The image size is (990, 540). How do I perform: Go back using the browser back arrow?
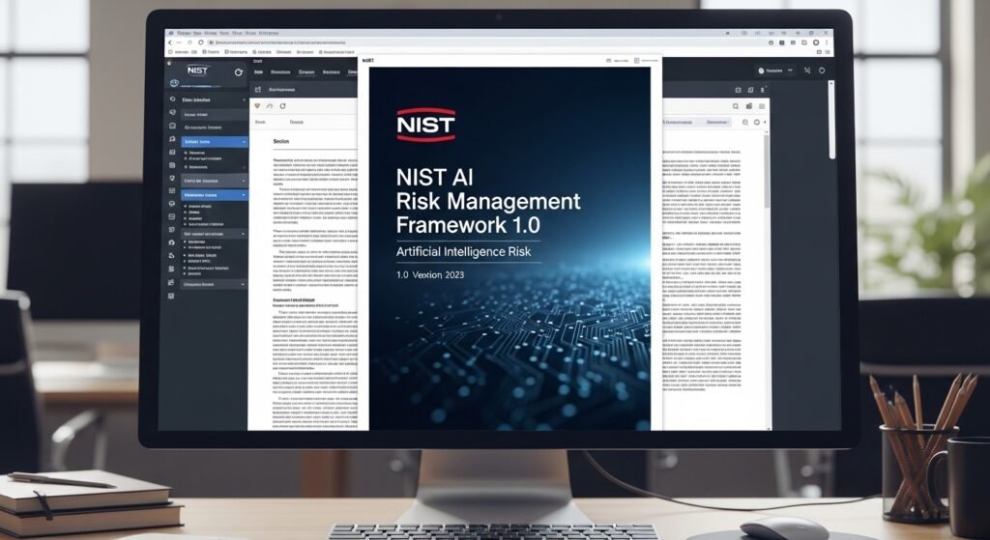pos(170,43)
